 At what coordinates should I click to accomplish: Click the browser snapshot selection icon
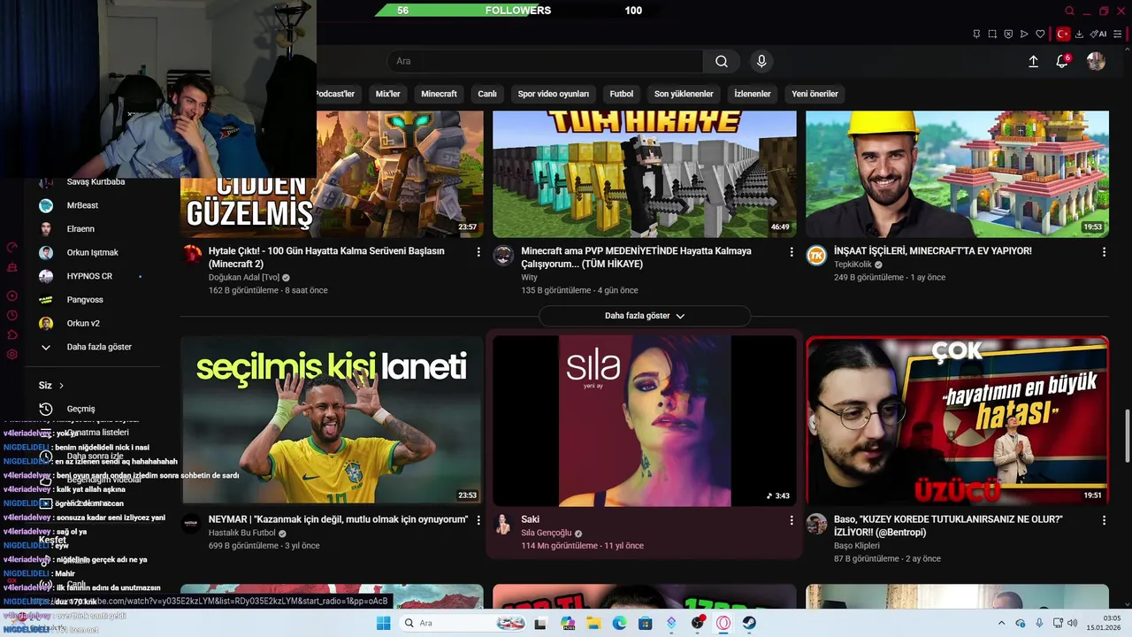coord(992,34)
